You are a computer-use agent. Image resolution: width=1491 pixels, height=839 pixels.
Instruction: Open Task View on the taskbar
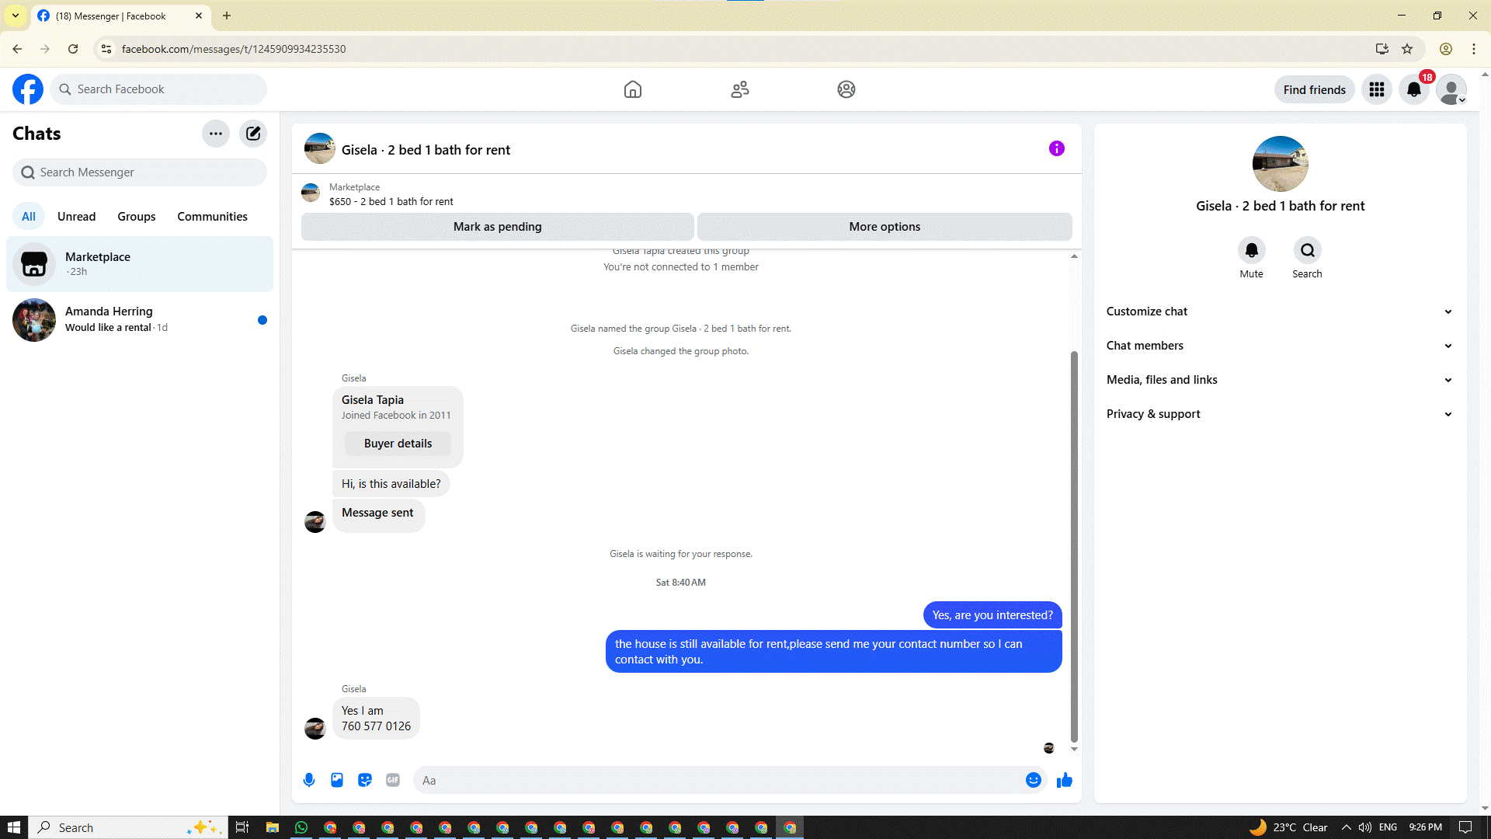(x=242, y=827)
